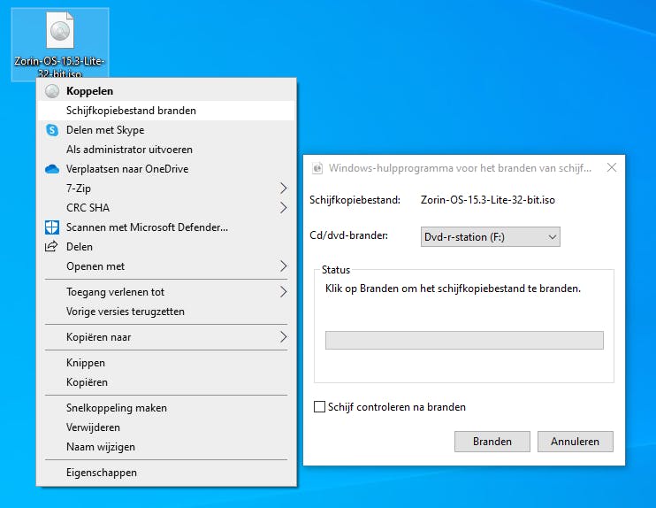The height and width of the screenshot is (508, 656).
Task: Choose Scannen met Microsoft Defender
Action: click(x=166, y=227)
